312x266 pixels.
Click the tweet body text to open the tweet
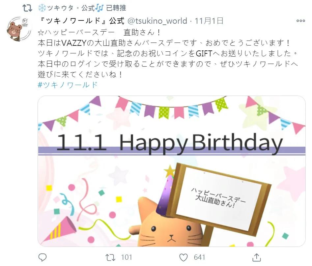click(167, 53)
